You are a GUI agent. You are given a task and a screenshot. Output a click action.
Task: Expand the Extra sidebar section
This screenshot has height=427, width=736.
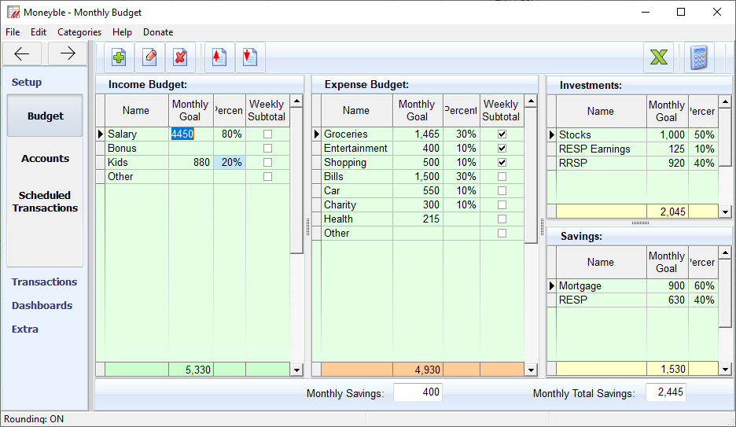[x=25, y=329]
